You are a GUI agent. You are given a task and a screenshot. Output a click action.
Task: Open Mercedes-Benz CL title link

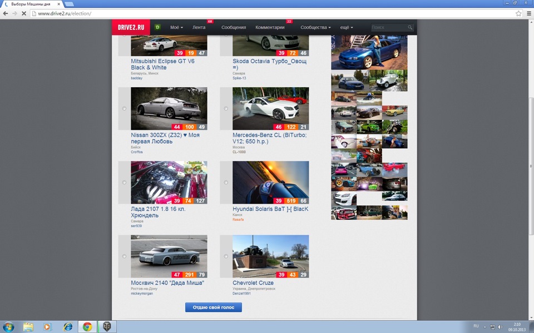click(x=269, y=138)
